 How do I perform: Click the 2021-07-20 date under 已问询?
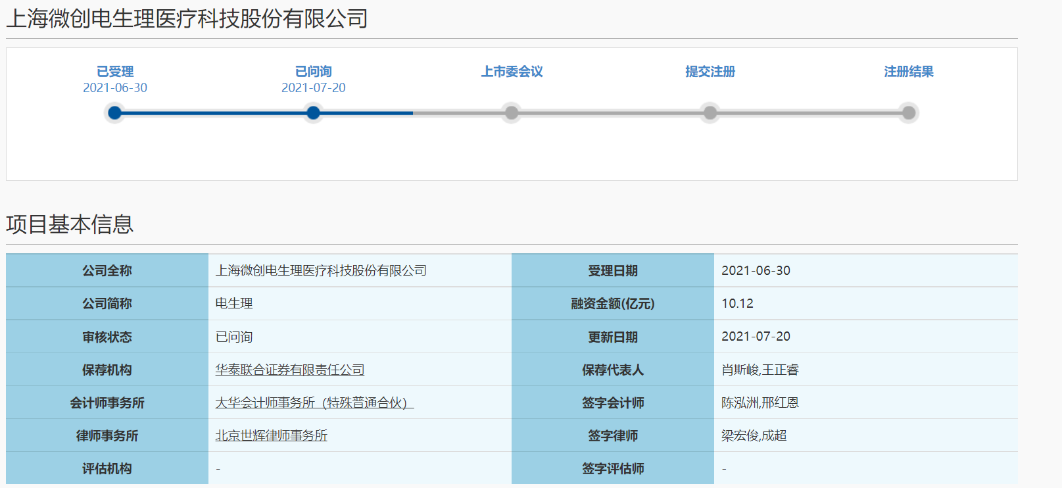pos(314,87)
